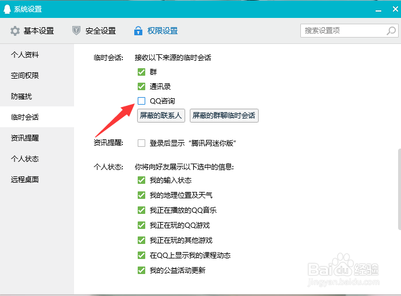This screenshot has height=296, width=401.
Task: Click the vertical scrollbar on the right
Action: coord(399,189)
